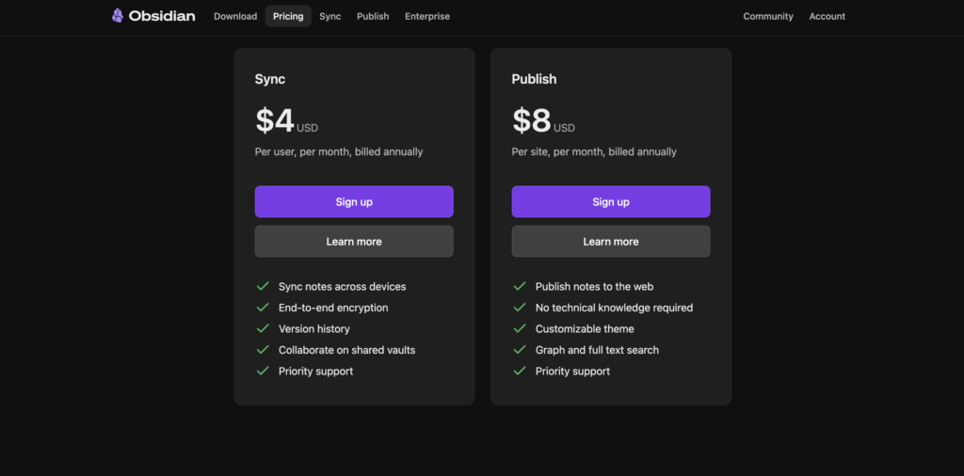Click the checkmark beside Sync notes across devices
Screen dimensions: 964x476
(264, 286)
